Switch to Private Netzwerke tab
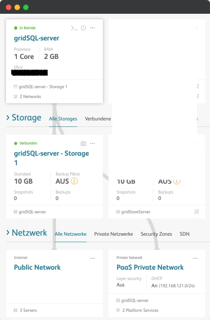The width and height of the screenshot is (210, 320). (113, 234)
